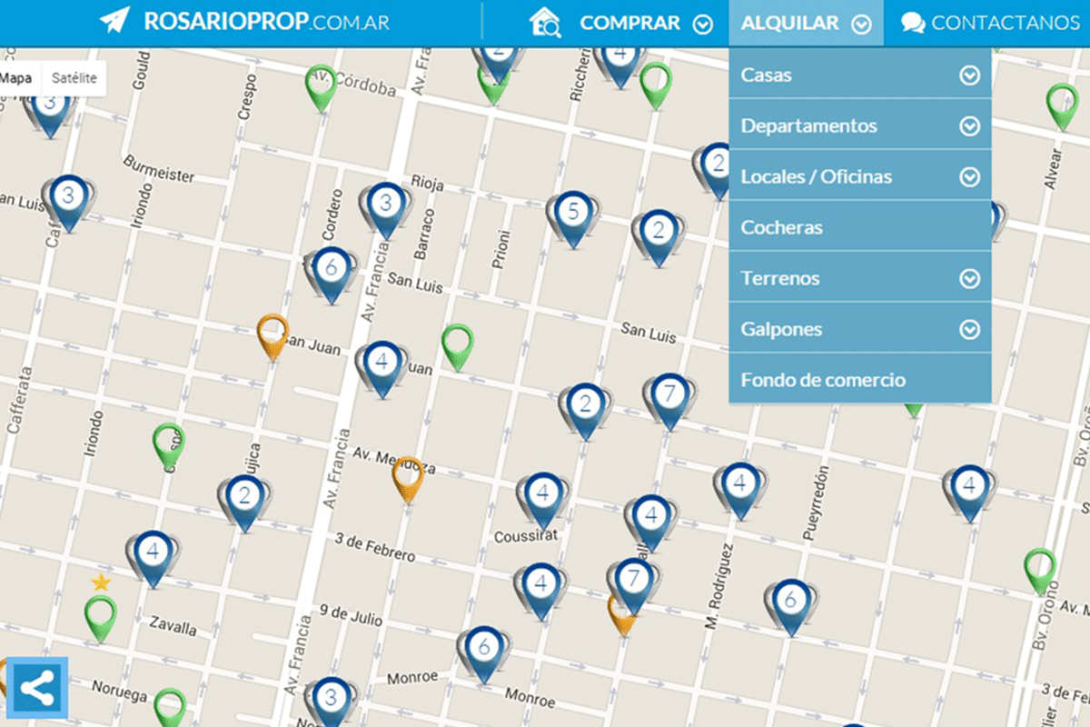Expand Locales / Oficinas submenu chevron

[970, 177]
